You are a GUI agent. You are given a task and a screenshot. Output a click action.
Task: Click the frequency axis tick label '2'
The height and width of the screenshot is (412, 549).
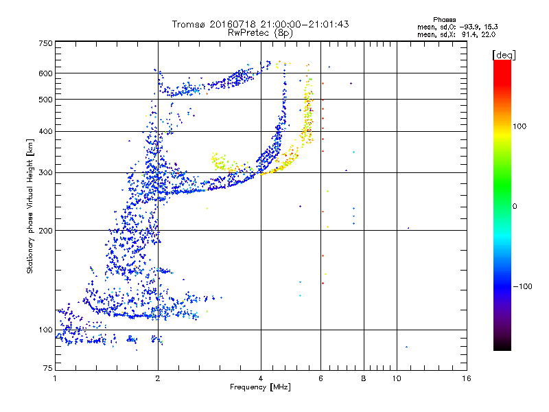[x=158, y=378]
